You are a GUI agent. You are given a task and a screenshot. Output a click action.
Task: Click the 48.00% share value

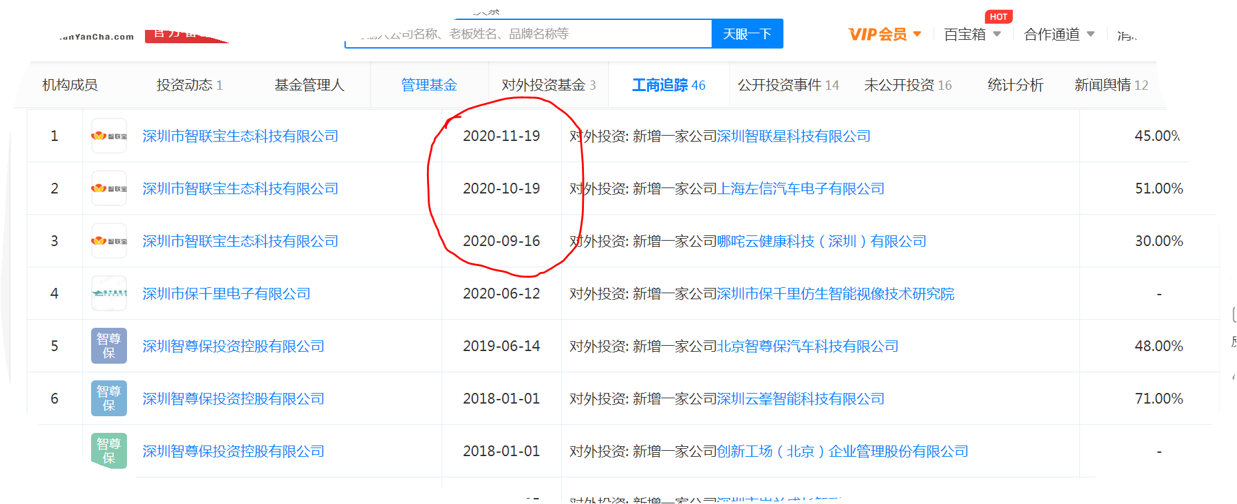coord(1159,346)
